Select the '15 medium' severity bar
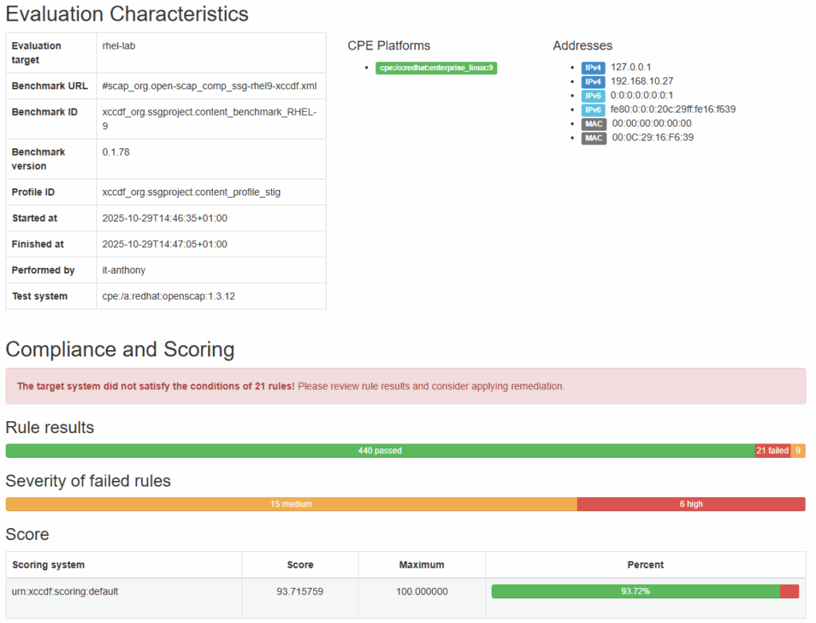 291,504
